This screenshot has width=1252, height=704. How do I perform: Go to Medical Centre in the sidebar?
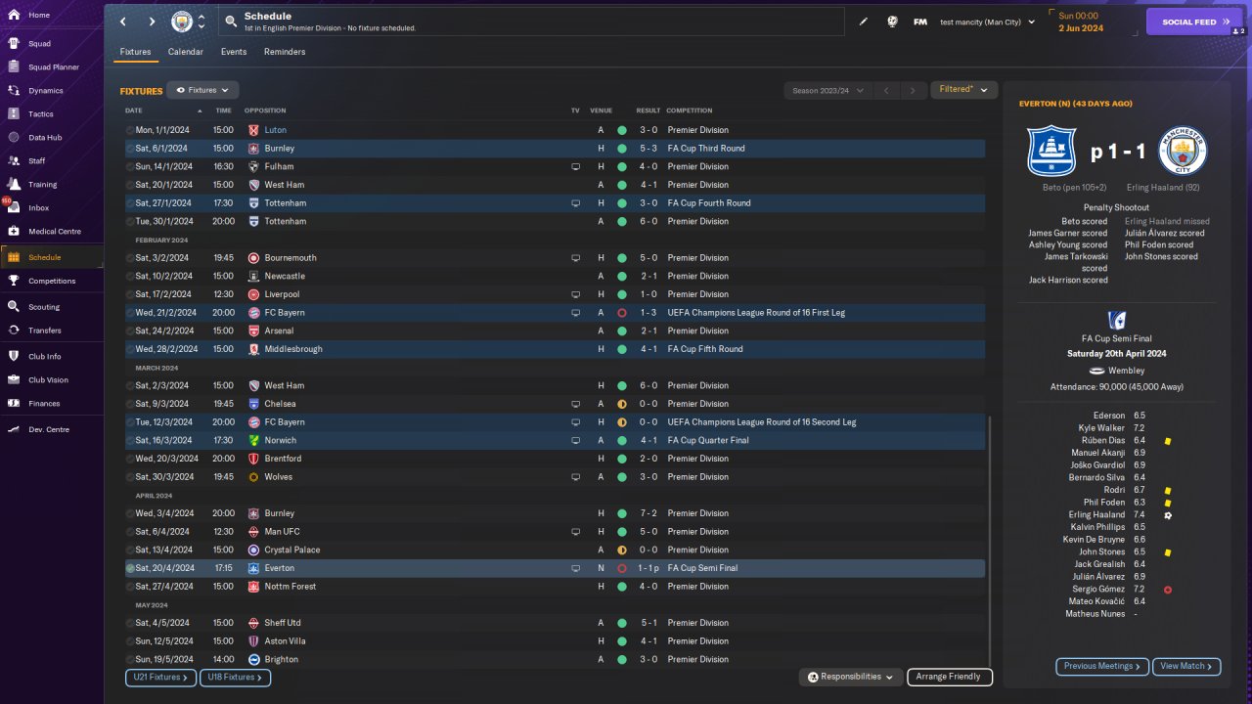[52, 232]
